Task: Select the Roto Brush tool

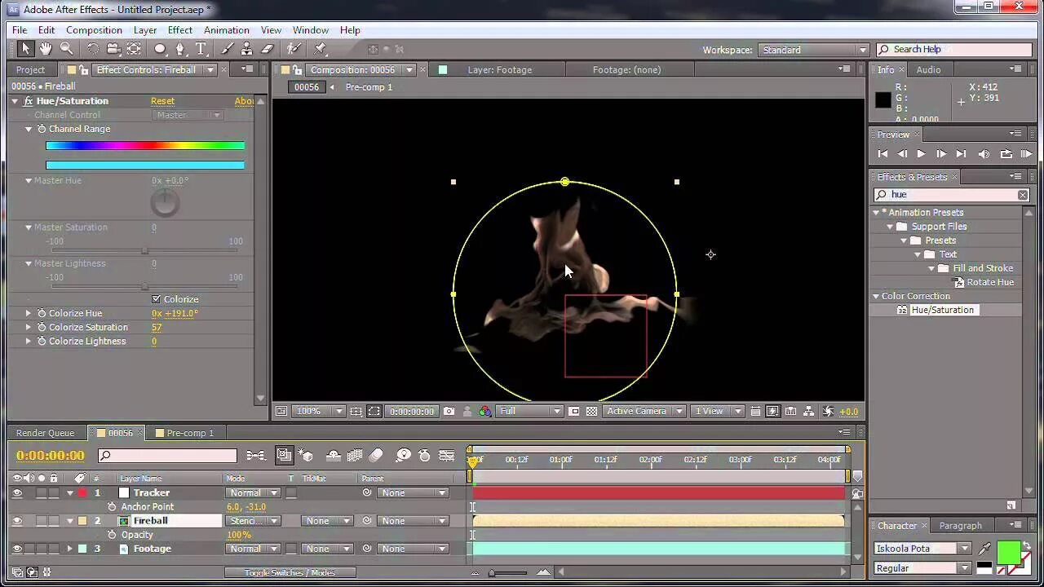Action: tap(294, 49)
